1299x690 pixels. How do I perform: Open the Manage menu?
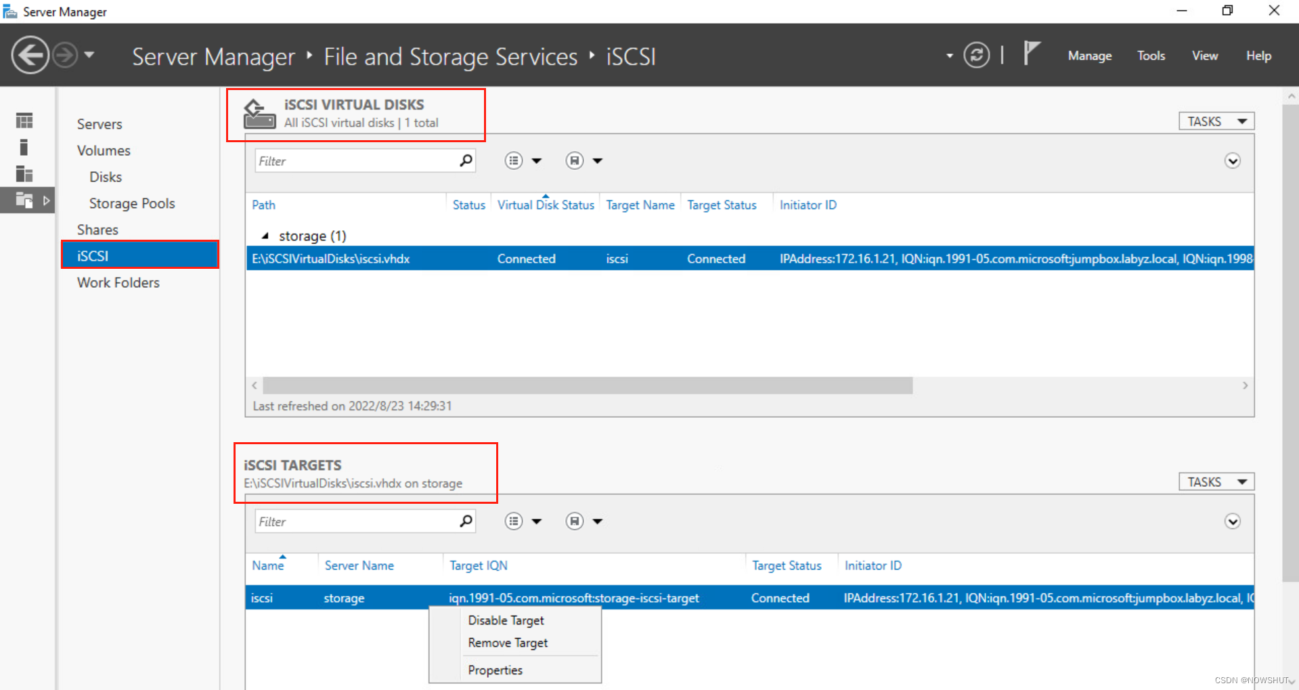[1090, 56]
